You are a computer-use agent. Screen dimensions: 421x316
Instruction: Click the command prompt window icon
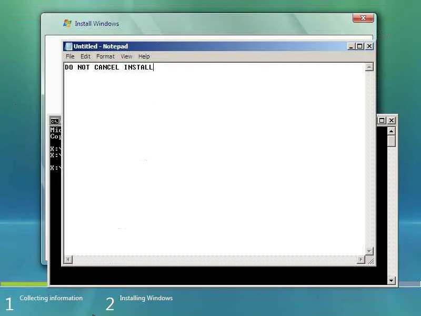(x=55, y=121)
